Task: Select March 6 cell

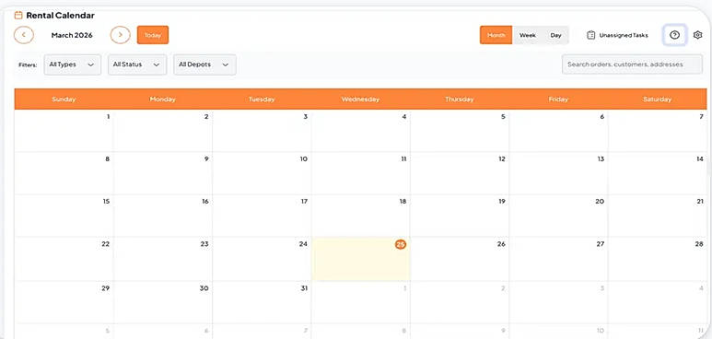Action: (x=558, y=131)
